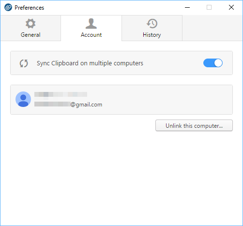This screenshot has height=226, width=243.
Task: Click Unlink this computer button
Action: point(194,125)
